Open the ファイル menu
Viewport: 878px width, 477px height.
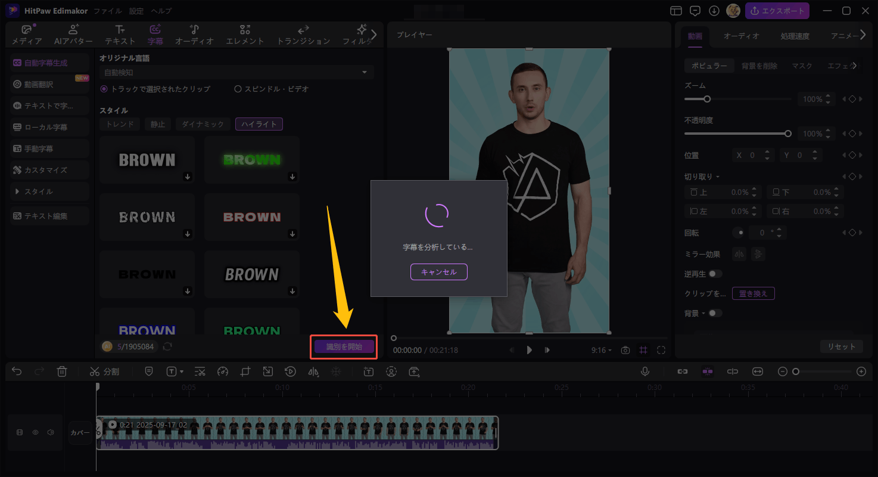click(108, 11)
